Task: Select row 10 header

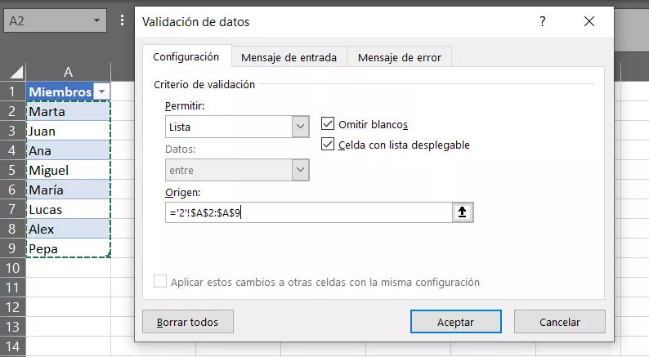Action: (x=12, y=268)
